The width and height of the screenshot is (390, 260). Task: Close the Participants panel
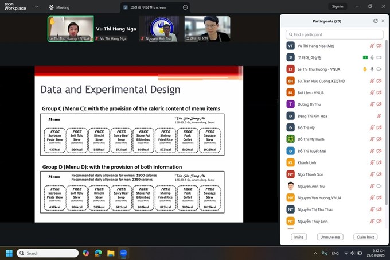tap(383, 21)
